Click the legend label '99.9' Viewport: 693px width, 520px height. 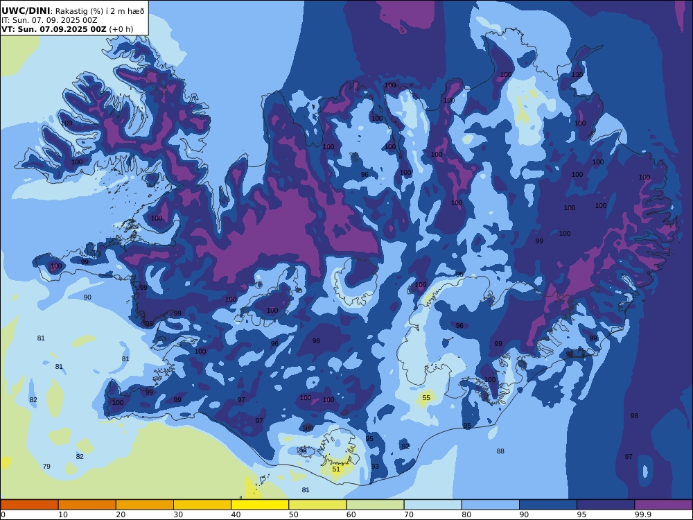(x=642, y=514)
